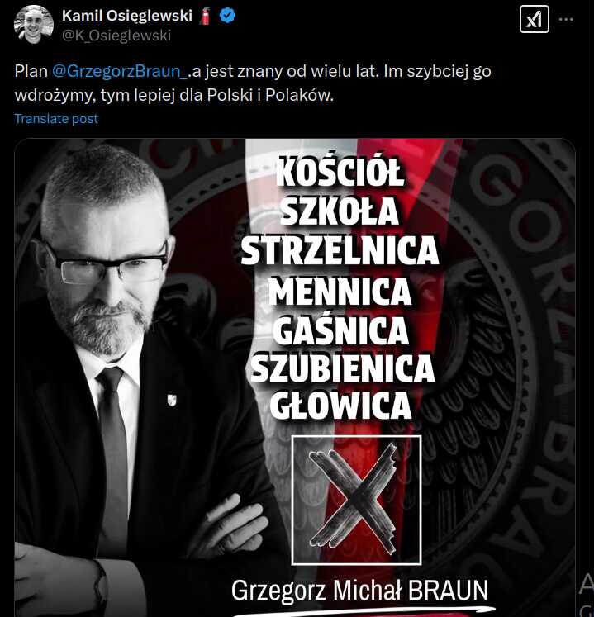
Task: Click the word GAŚNICA in the poster
Action: pos(340,329)
